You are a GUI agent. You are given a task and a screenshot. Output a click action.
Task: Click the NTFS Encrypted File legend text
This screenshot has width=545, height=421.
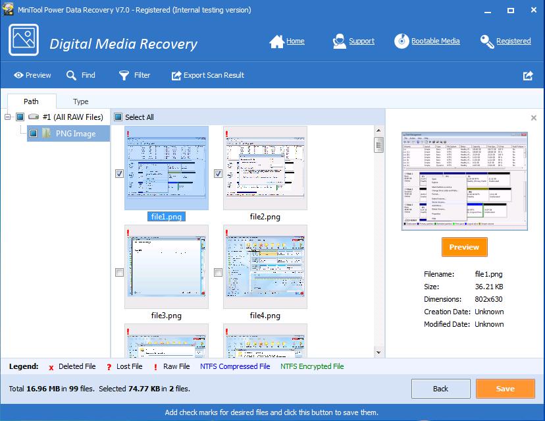[x=312, y=366]
